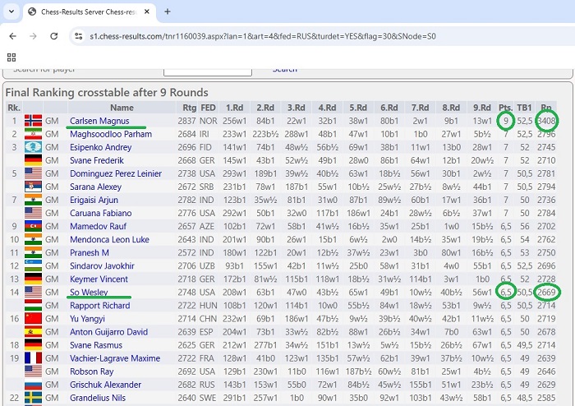Click the Search link for player
The width and height of the screenshot is (575, 406).
(284, 69)
